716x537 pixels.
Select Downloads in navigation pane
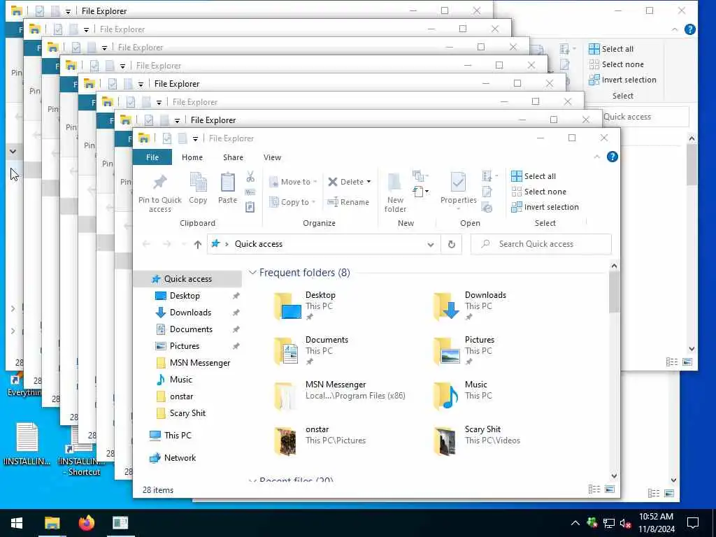pos(190,313)
